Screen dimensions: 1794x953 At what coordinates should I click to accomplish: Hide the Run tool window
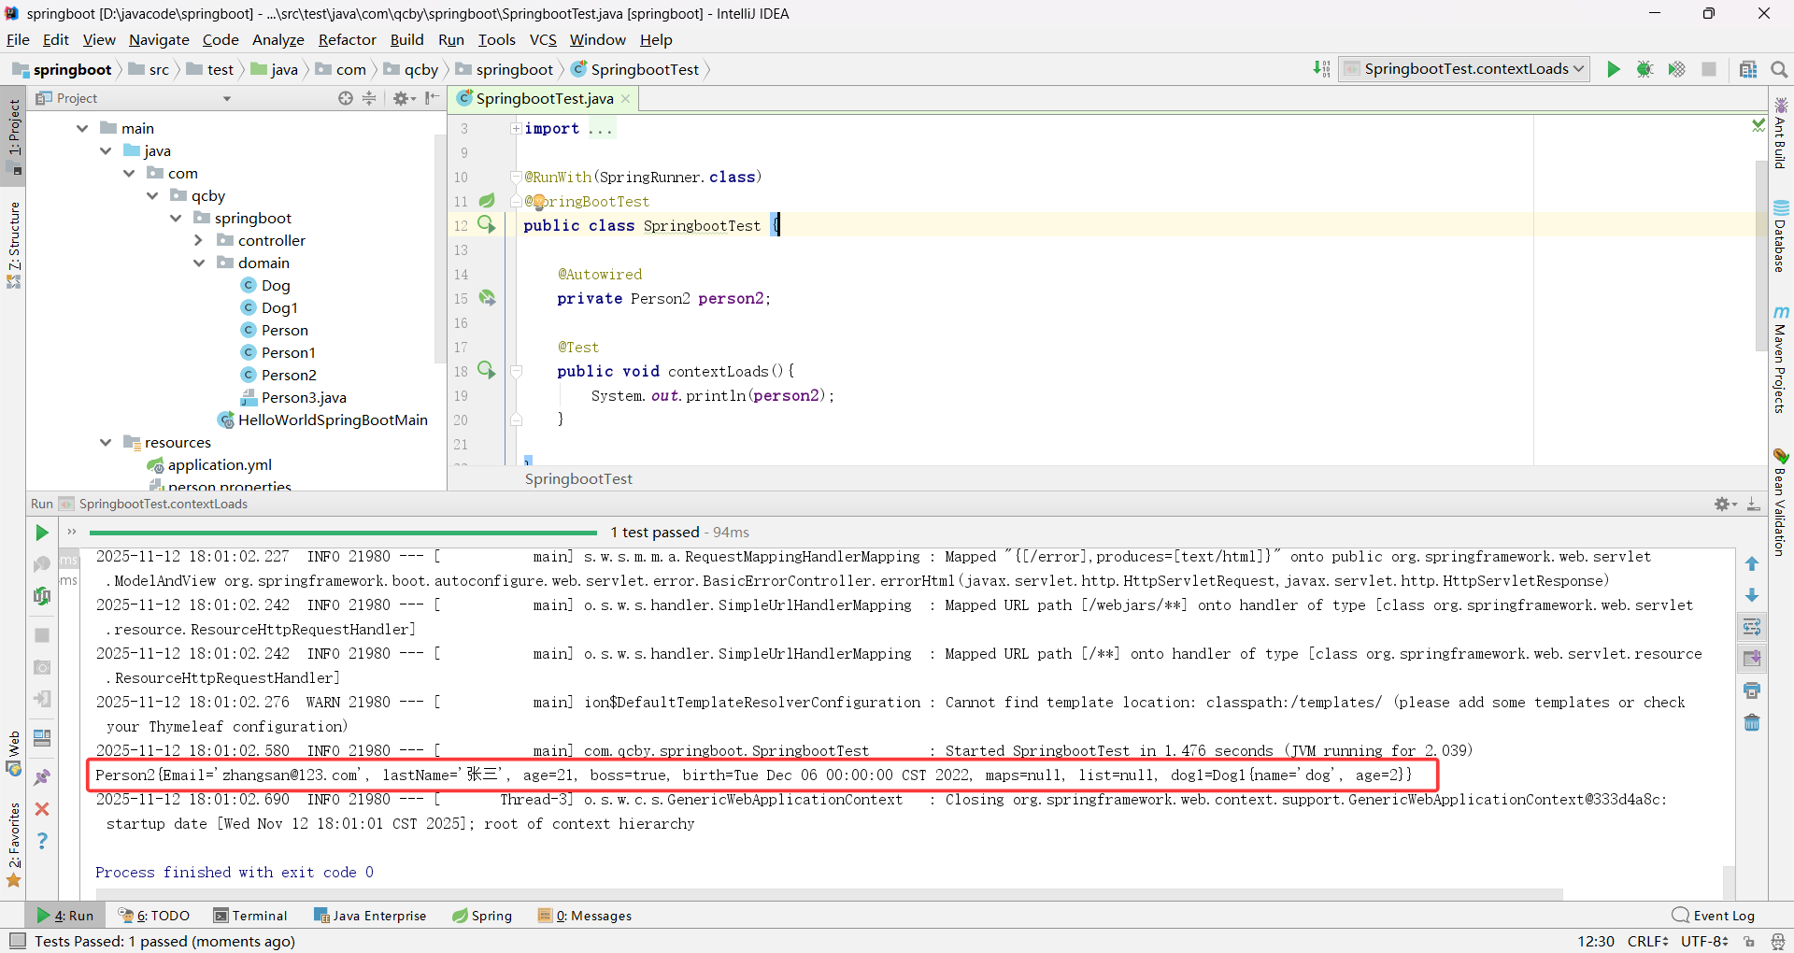1754,504
